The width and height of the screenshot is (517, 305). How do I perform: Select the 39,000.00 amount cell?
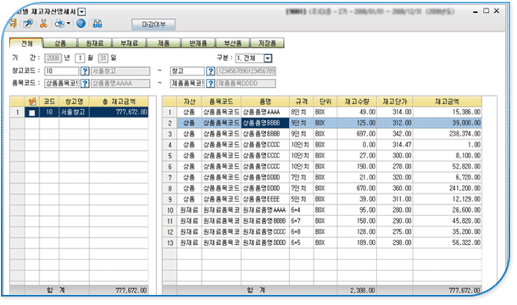coord(448,123)
